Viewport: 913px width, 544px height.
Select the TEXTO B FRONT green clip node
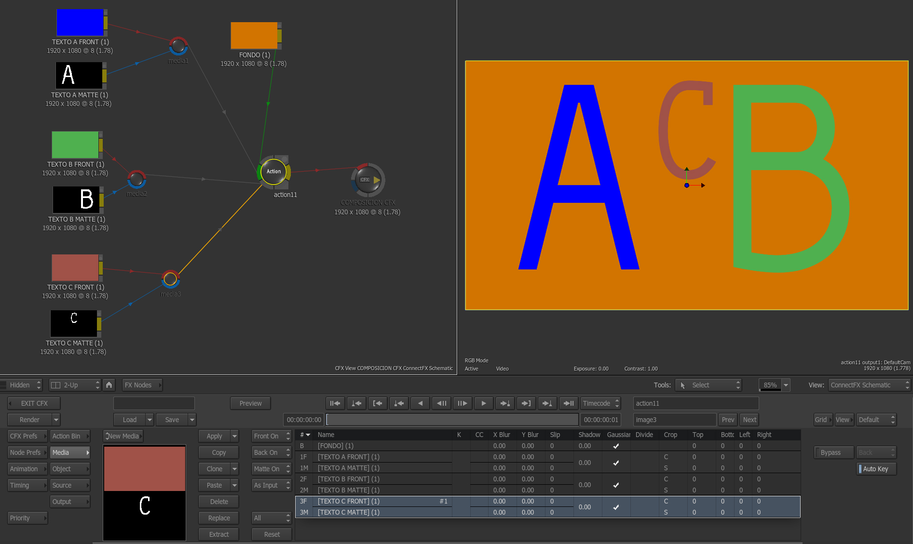75,145
